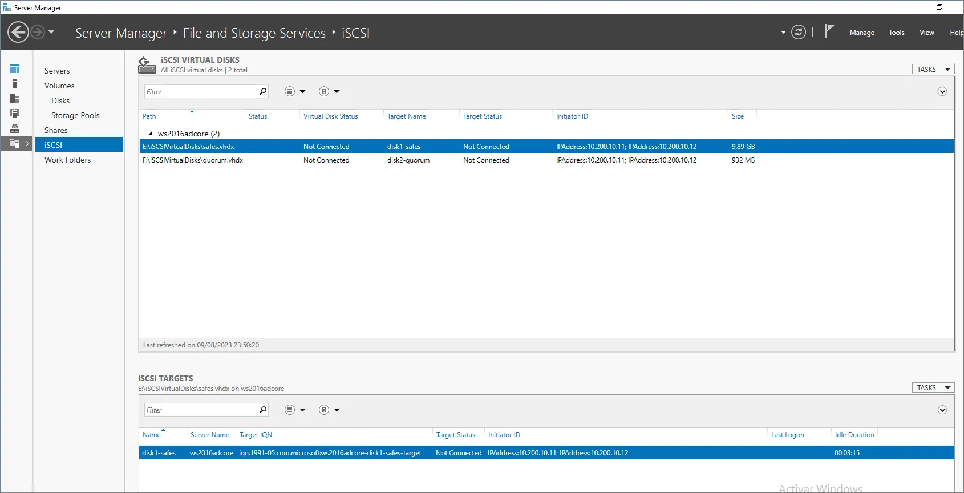Expand the iSCSI Targets filter options chevron

[942, 410]
